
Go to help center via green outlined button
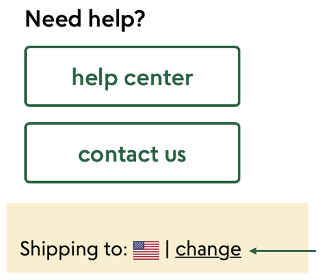(x=132, y=76)
